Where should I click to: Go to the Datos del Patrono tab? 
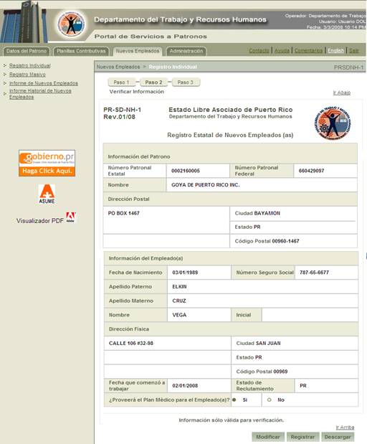pos(27,51)
